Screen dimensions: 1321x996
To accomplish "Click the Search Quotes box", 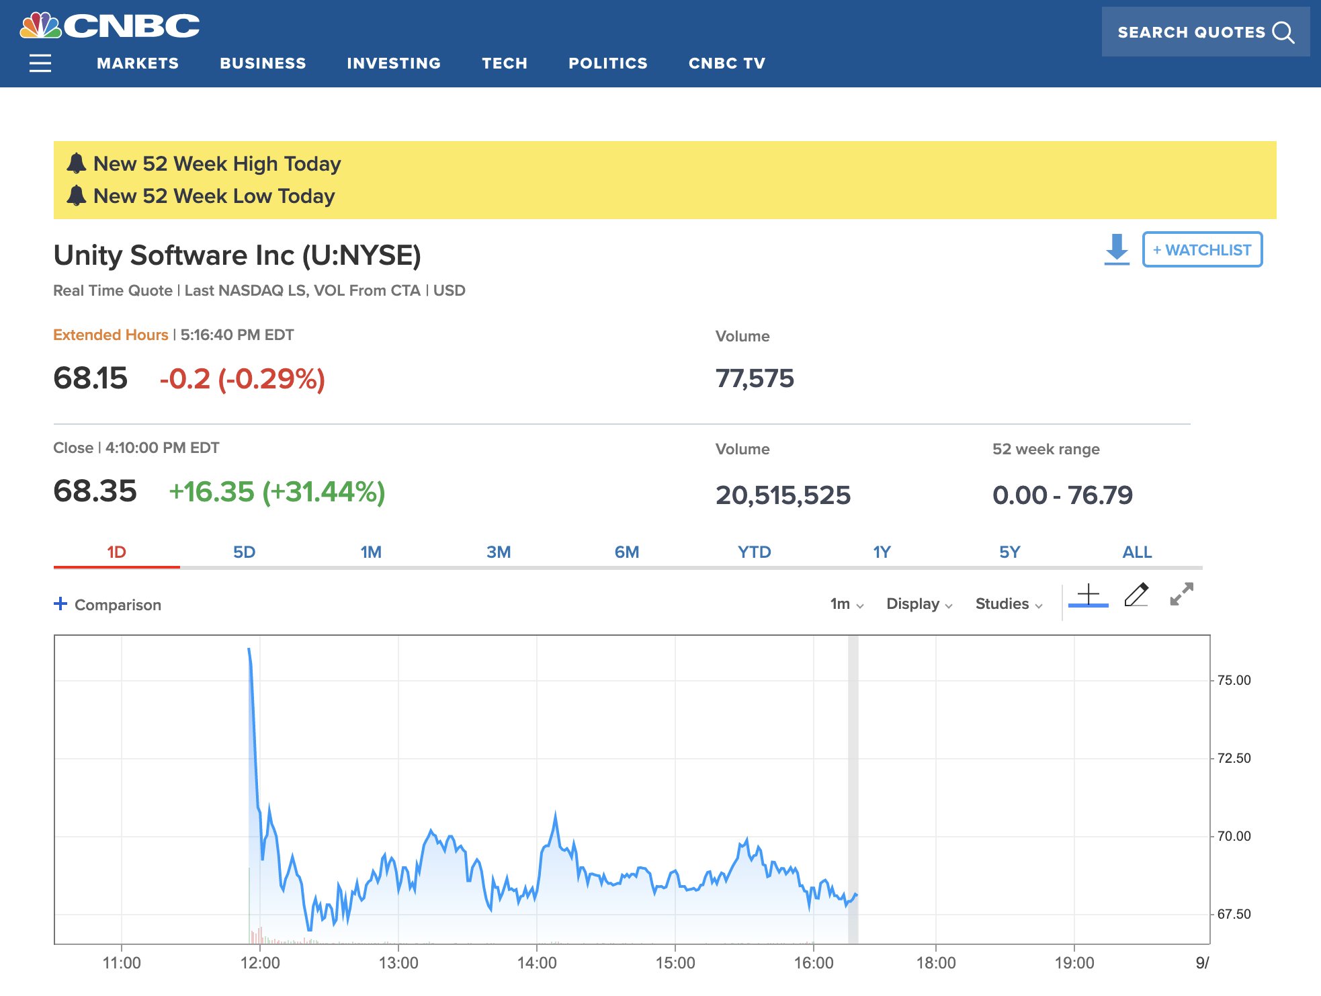I will 1205,32.
